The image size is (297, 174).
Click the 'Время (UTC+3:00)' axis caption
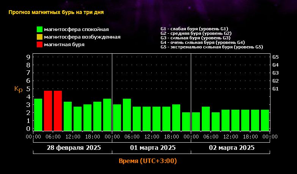click(x=148, y=161)
